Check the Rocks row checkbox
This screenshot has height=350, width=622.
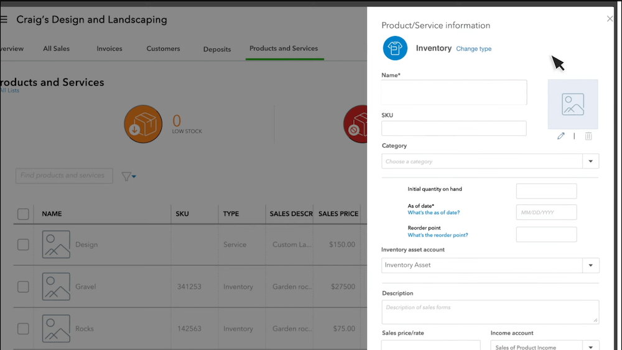[x=23, y=329]
